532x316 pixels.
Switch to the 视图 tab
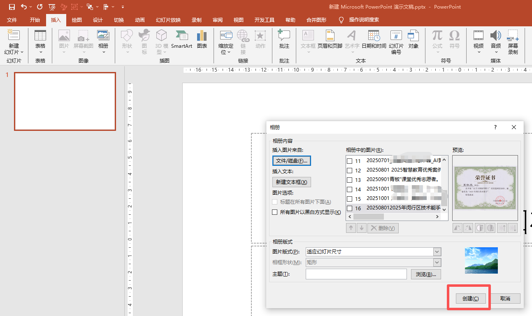238,20
